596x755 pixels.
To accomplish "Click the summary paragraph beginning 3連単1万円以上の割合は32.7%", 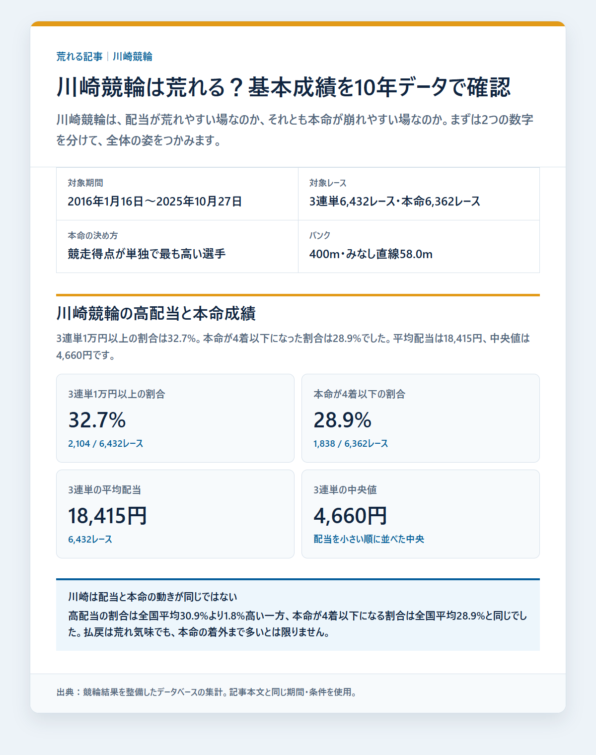I will pos(293,347).
